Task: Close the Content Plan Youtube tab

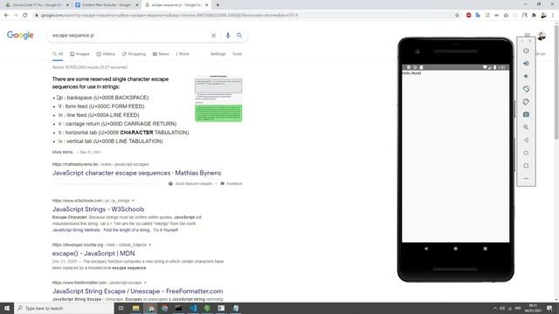Action: click(137, 5)
